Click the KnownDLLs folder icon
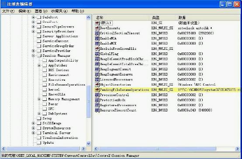242x159 pixels. pos(45,94)
